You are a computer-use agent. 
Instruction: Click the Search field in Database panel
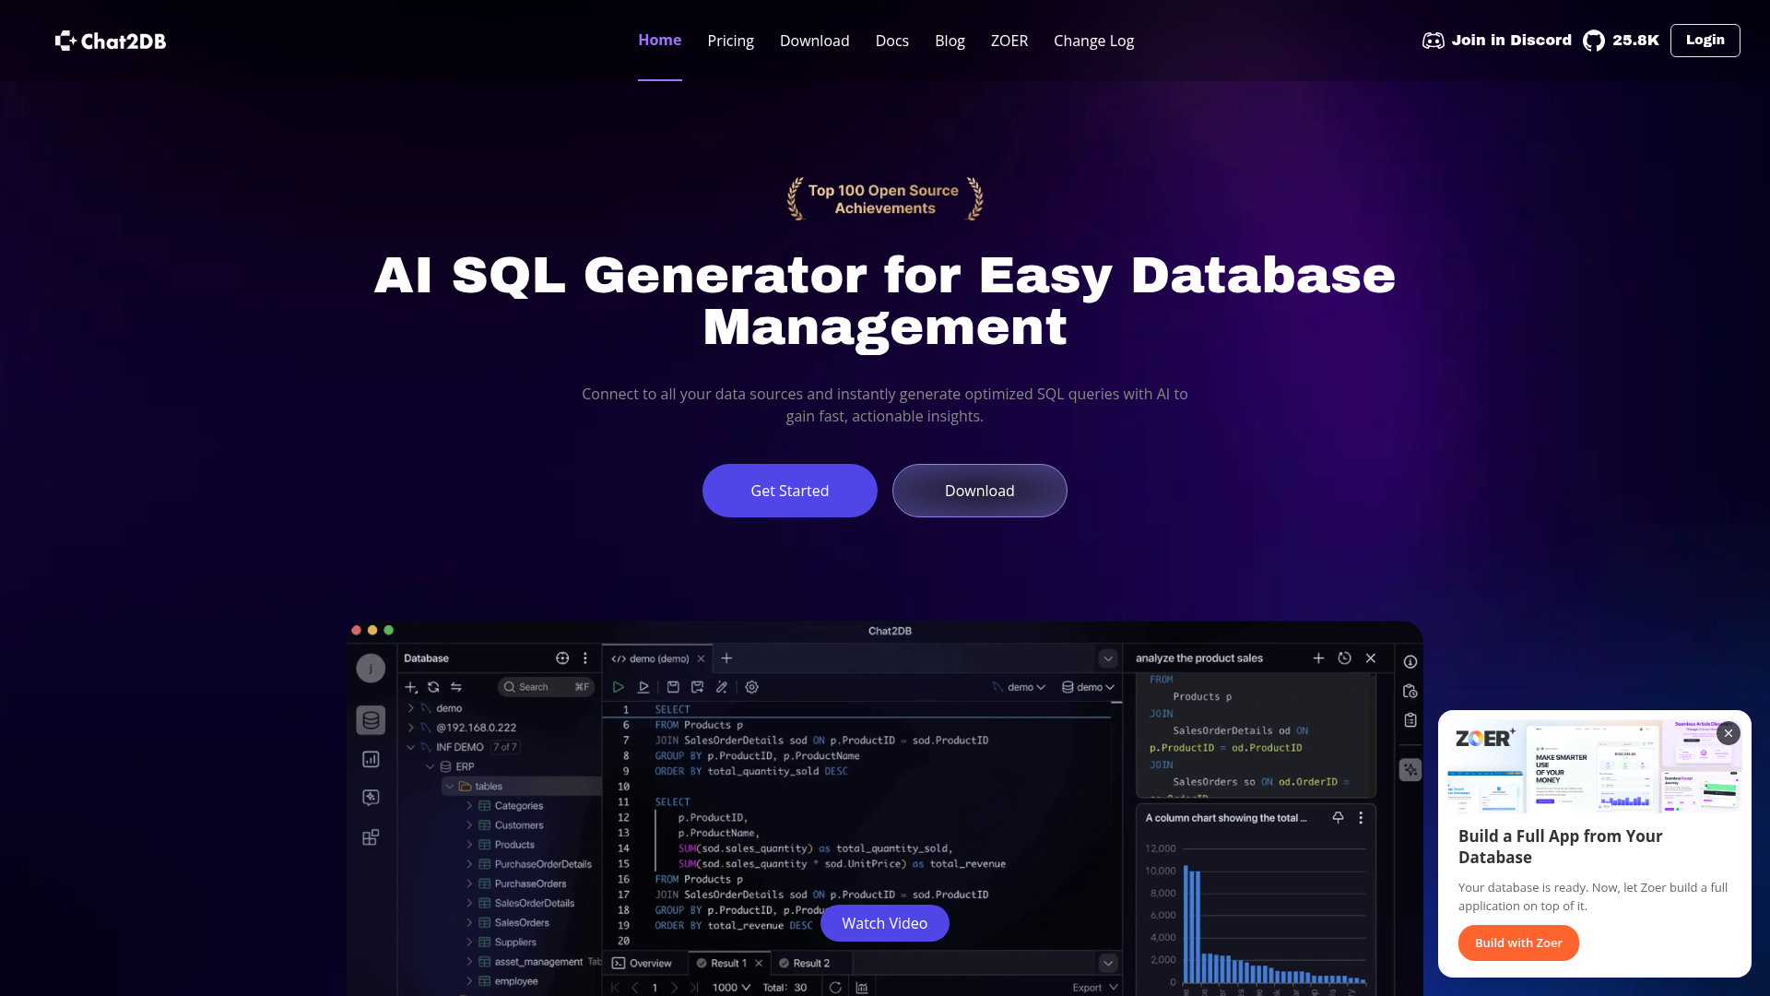[x=546, y=687]
